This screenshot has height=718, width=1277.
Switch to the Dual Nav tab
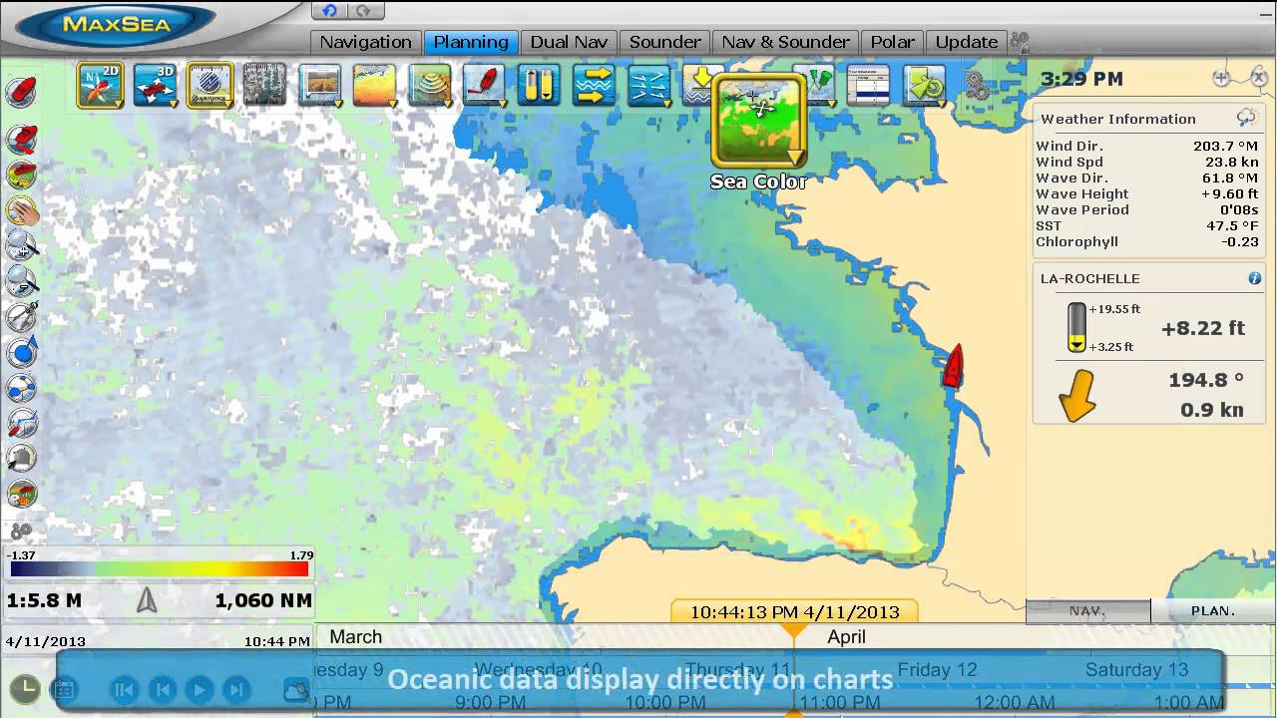(569, 42)
